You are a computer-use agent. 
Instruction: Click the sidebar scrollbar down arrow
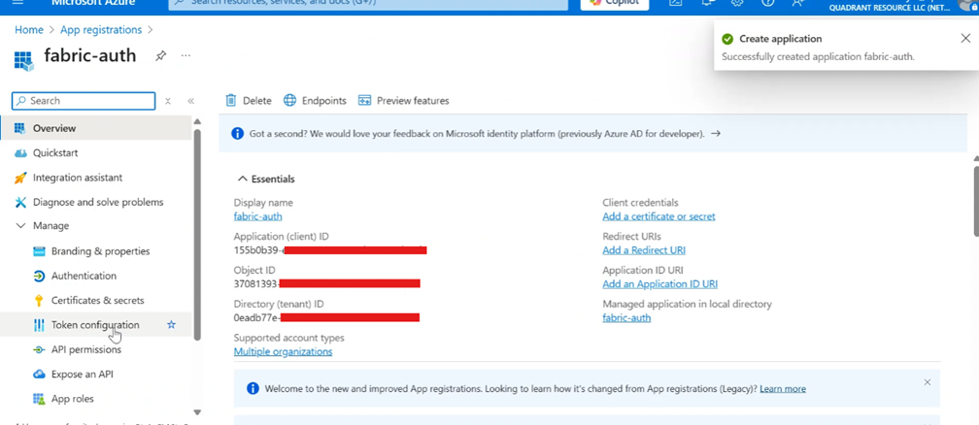[x=197, y=411]
